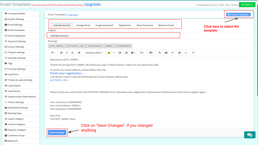258x145 pixels.
Task: Toggle bold formatting in editor toolbar
Action: click(61, 53)
